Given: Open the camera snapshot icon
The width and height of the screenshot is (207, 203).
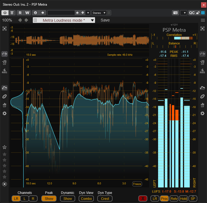Looking at the screenshot, I should (x=175, y=13).
